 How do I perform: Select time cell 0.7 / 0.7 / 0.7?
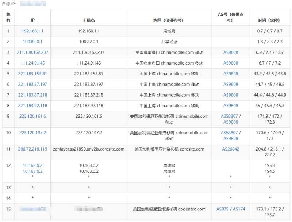[270, 31]
